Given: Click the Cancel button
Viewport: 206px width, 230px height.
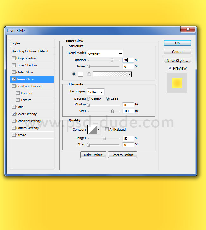Looking at the screenshot, I should click(x=177, y=52).
